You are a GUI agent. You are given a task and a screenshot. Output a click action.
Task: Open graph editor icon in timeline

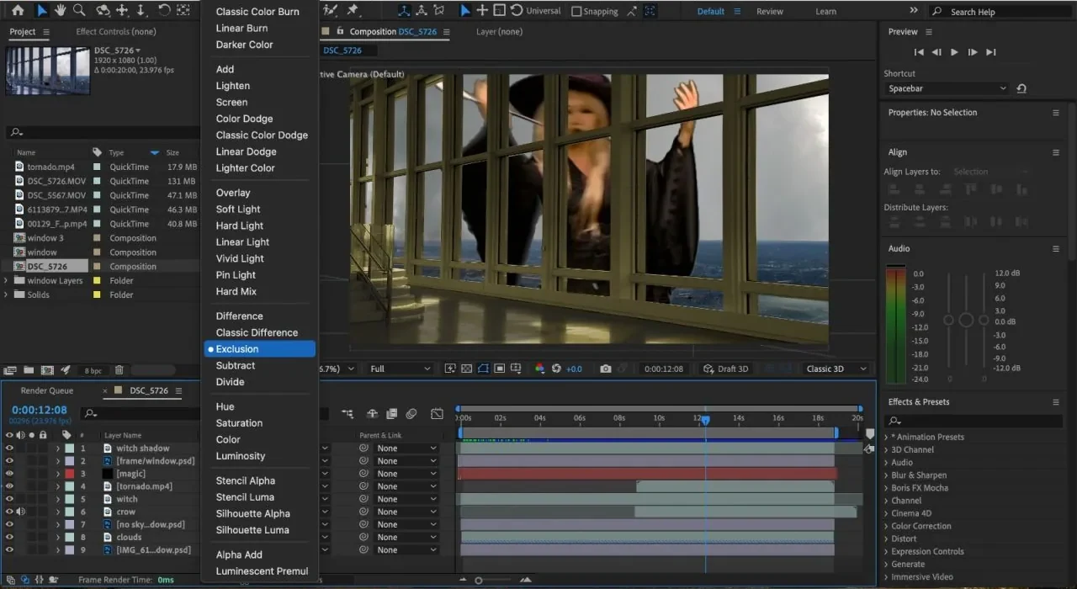click(437, 414)
